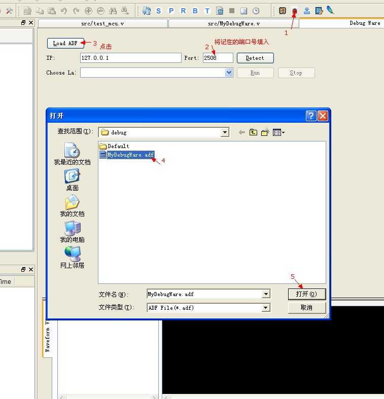
Task: Click the dialog help question mark button
Action: pos(311,116)
